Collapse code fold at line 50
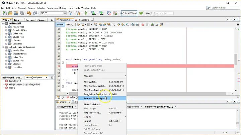Image resolution: width=241 pixels, height=135 pixels. 63,63
